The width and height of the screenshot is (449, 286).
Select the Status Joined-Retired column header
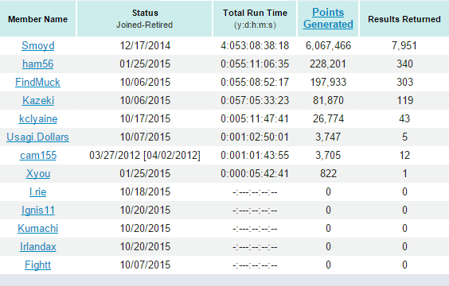click(x=145, y=19)
